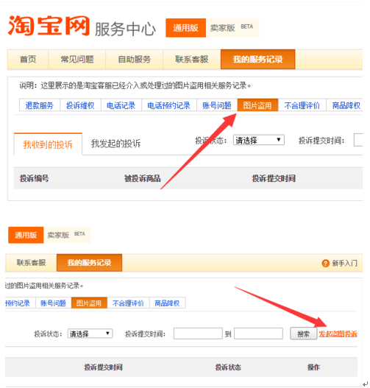Switch to the 我发起的投诉 tab
The image size is (370, 388).
(x=116, y=144)
